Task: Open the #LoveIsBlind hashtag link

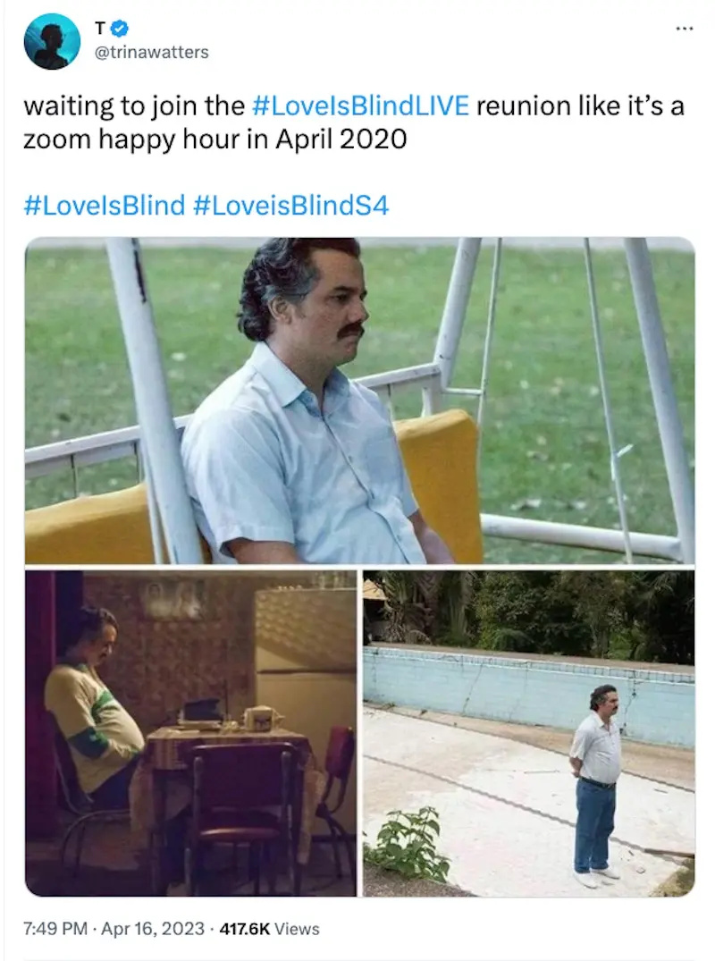Action: (105, 205)
